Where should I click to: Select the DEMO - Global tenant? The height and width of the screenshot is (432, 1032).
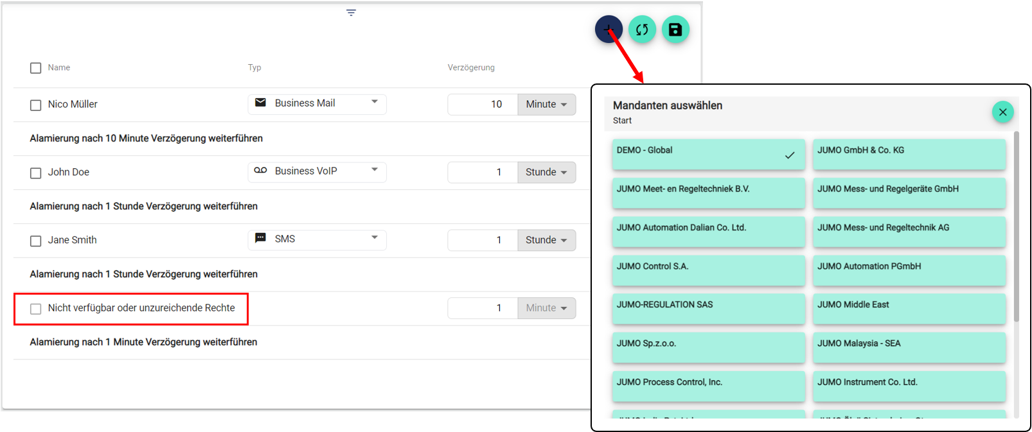click(708, 154)
